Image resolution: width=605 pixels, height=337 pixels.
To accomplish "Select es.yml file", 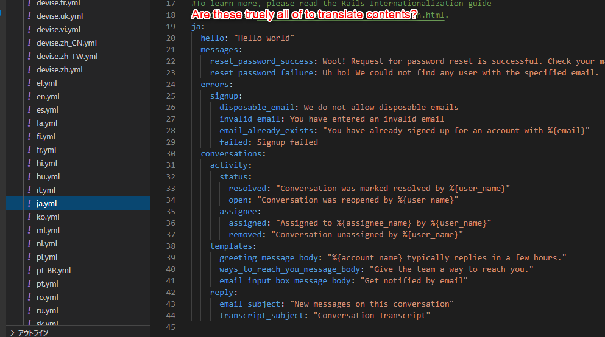I will click(x=48, y=109).
